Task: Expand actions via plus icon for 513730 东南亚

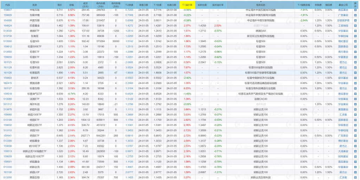Action: coord(355,36)
